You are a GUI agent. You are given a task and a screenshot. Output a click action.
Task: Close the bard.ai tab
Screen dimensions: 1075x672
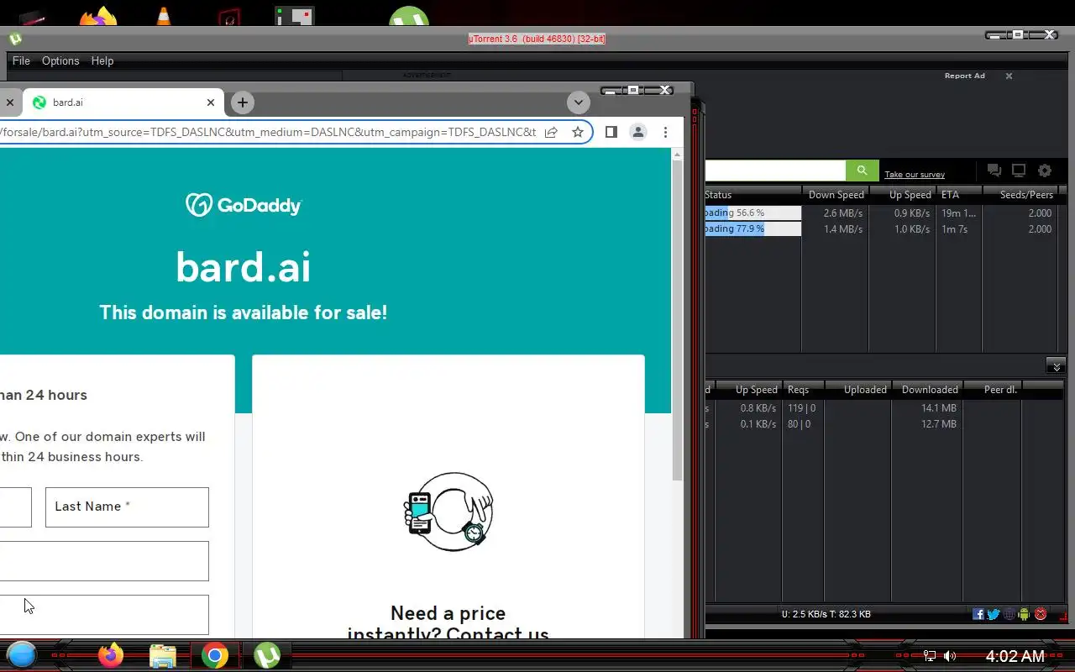(211, 102)
